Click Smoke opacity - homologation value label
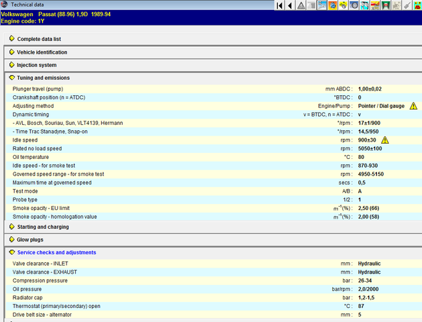Viewport: 422px width, 322px height. pyautogui.click(x=54, y=217)
